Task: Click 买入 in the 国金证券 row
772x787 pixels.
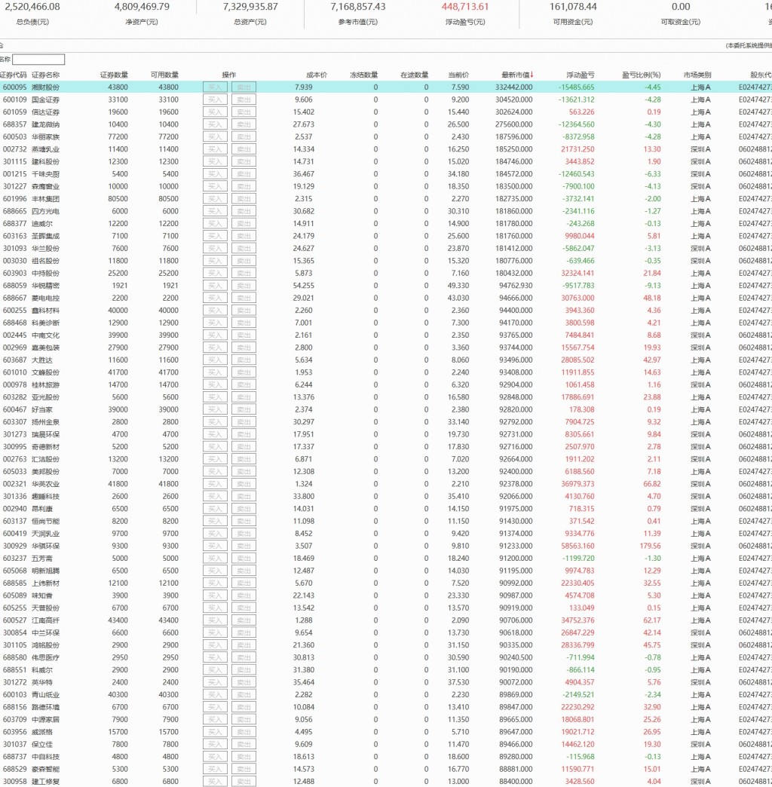Action: pyautogui.click(x=215, y=100)
